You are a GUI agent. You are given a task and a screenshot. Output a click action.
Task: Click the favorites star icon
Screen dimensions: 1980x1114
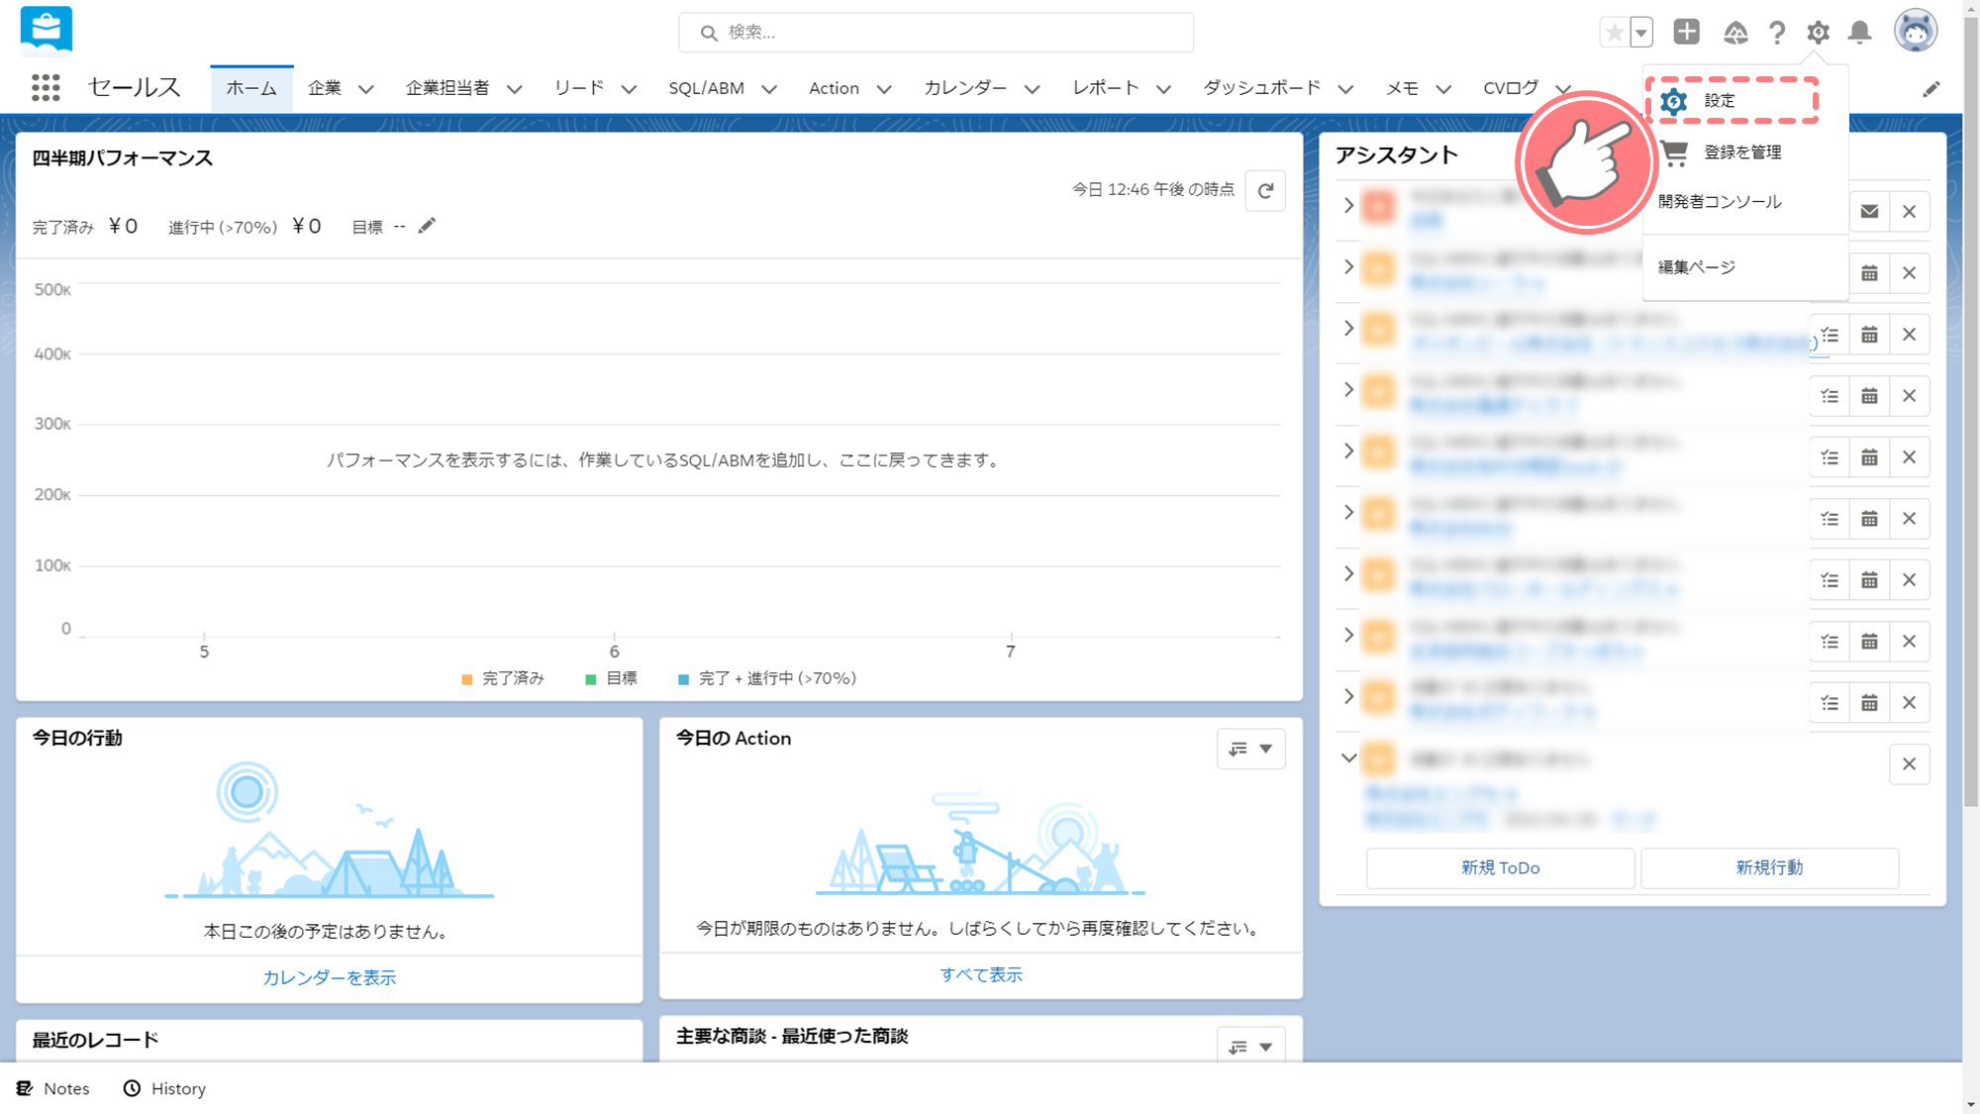coord(1615,33)
